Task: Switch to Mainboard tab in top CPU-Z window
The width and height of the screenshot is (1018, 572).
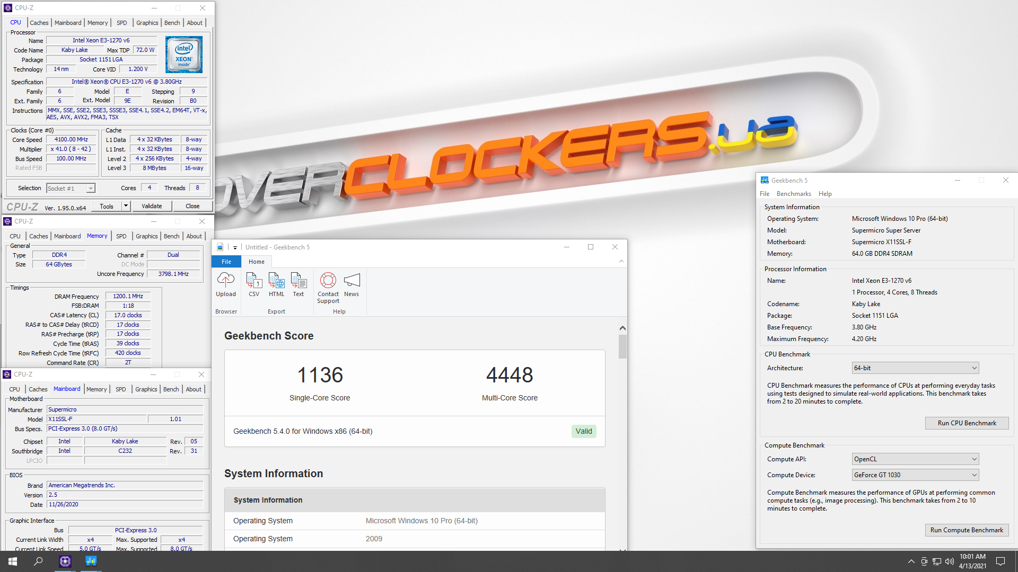Action: [x=68, y=23]
